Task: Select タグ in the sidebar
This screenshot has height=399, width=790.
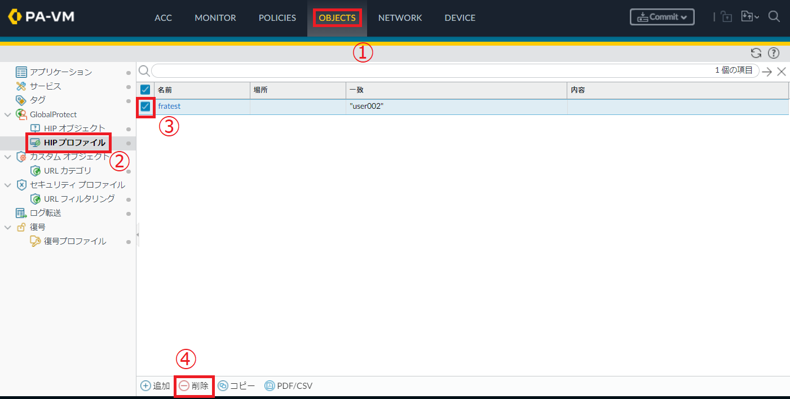Action: point(38,100)
